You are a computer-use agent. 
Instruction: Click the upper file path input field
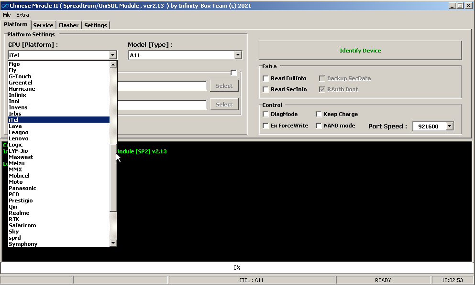tap(162, 86)
